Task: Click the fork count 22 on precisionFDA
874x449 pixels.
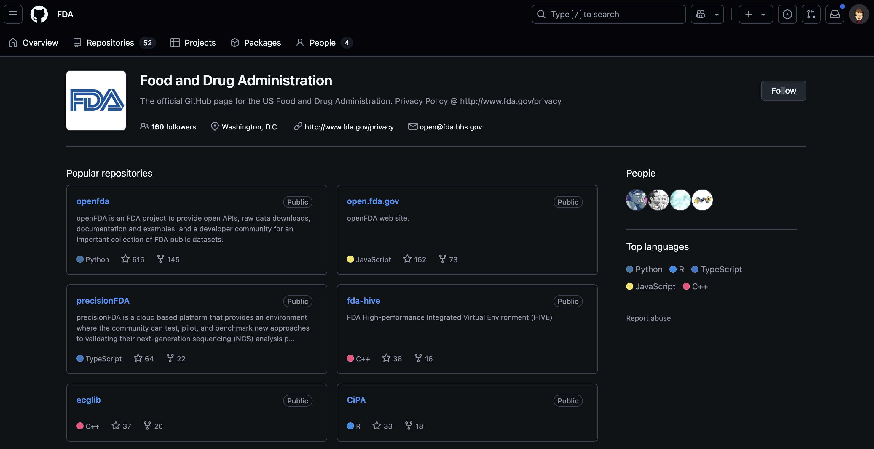Action: (176, 359)
